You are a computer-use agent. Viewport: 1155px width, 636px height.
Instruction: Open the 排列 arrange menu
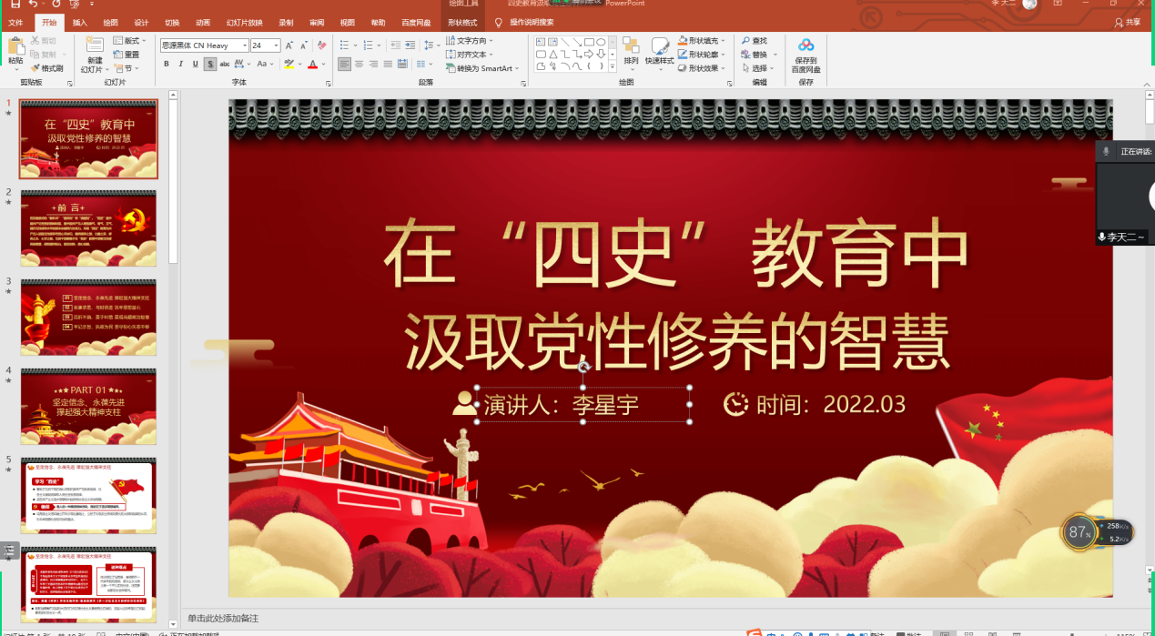(x=631, y=53)
